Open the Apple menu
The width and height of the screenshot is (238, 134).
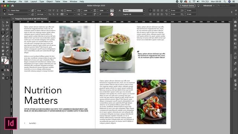coord(4,1)
